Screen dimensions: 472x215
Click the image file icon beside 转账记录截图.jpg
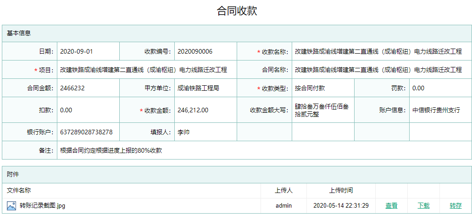(11, 206)
